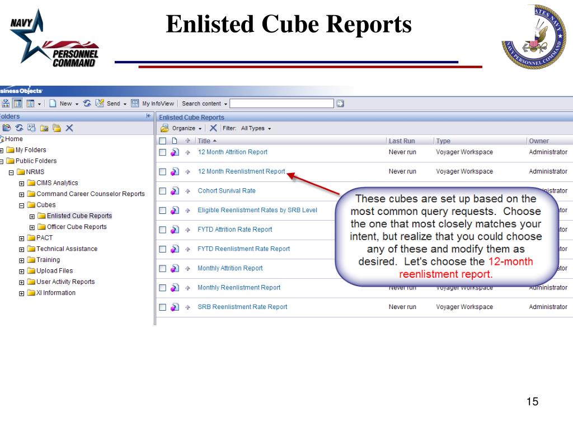The image size is (573, 430).
Task: Expand the CIMS Analytics folder
Action: 22,184
